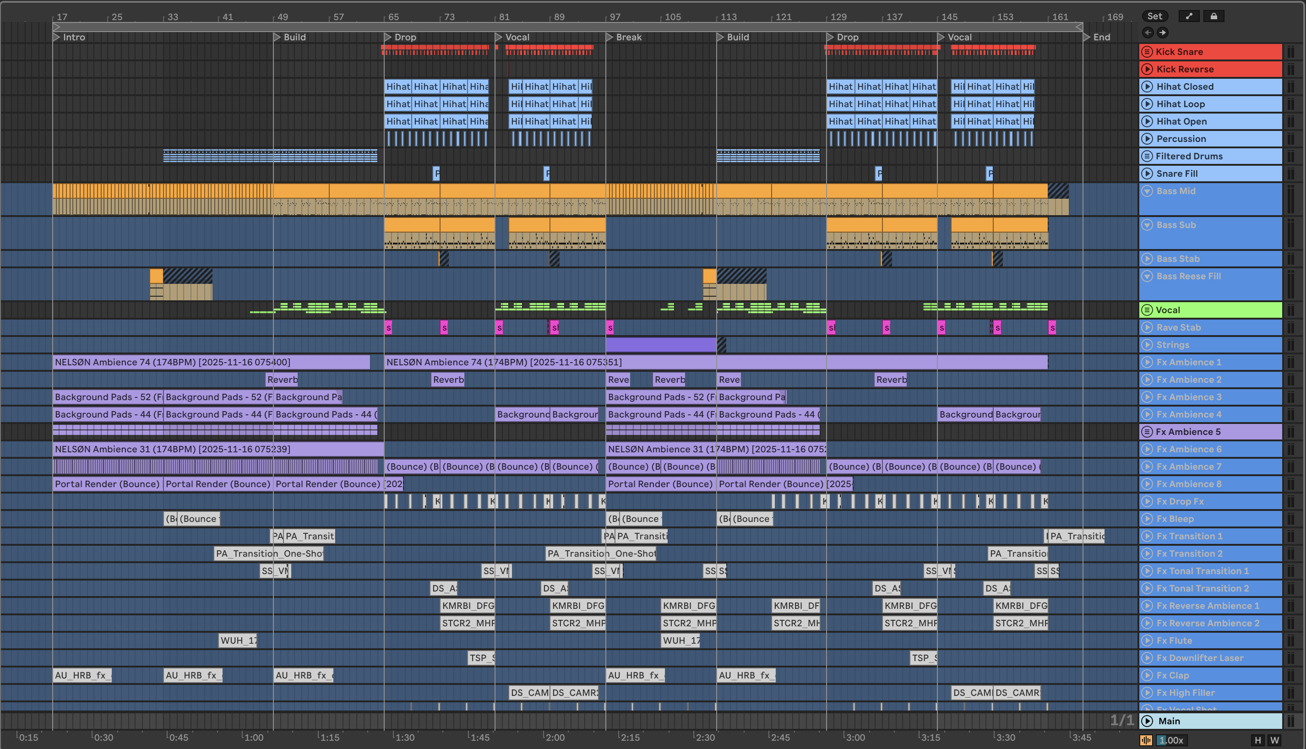Image resolution: width=1306 pixels, height=749 pixels.
Task: Unfold the Fx Flute track
Action: (x=1147, y=640)
